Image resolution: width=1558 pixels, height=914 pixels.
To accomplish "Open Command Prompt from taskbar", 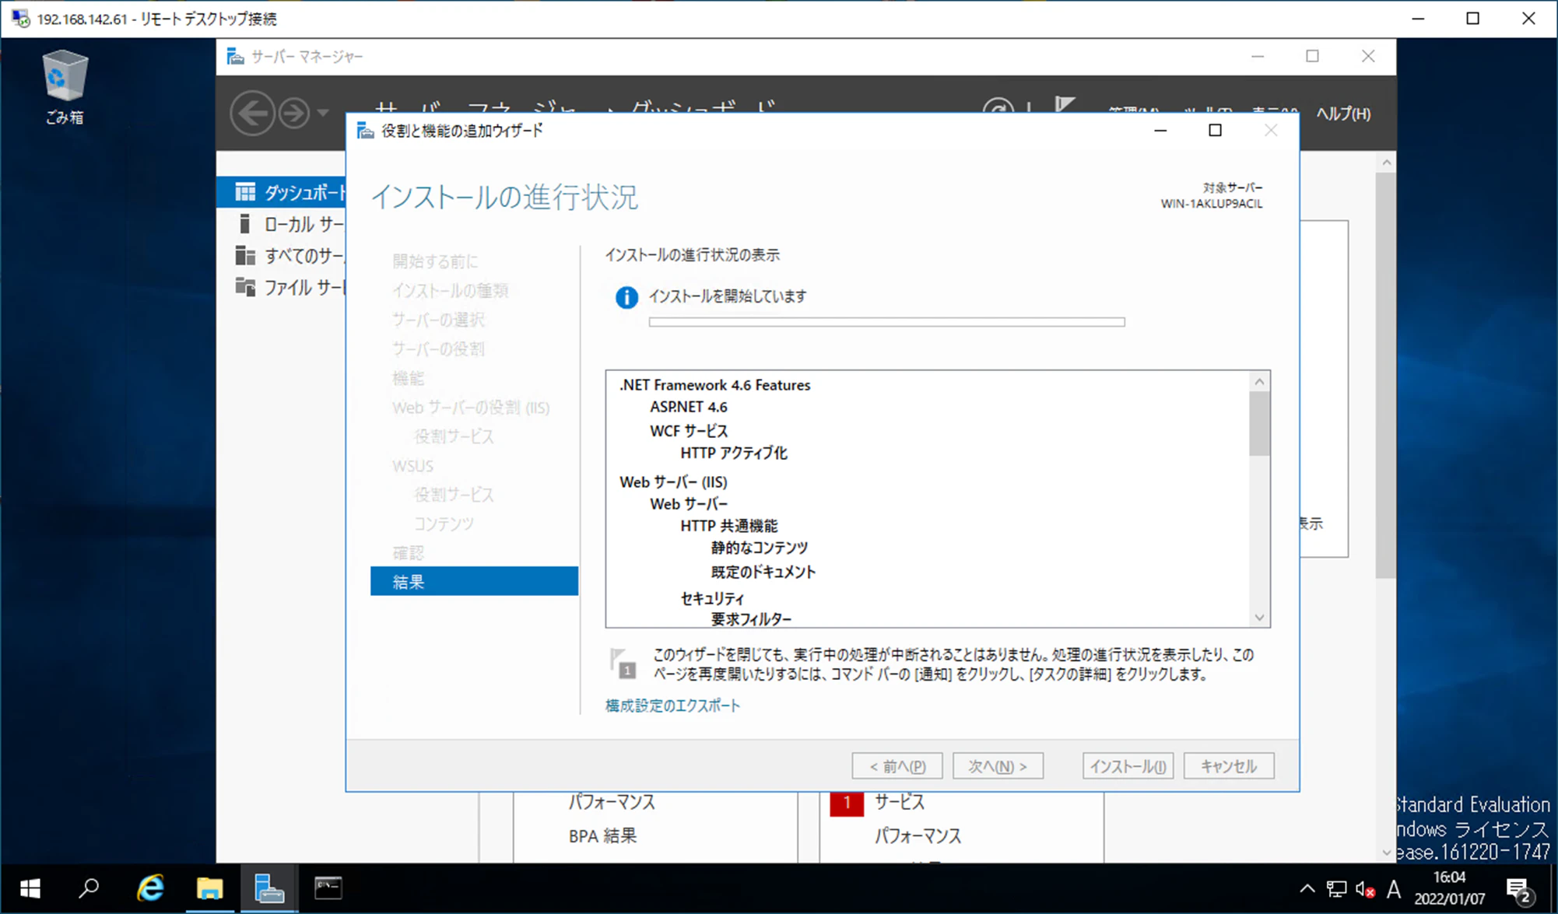I will (x=328, y=888).
